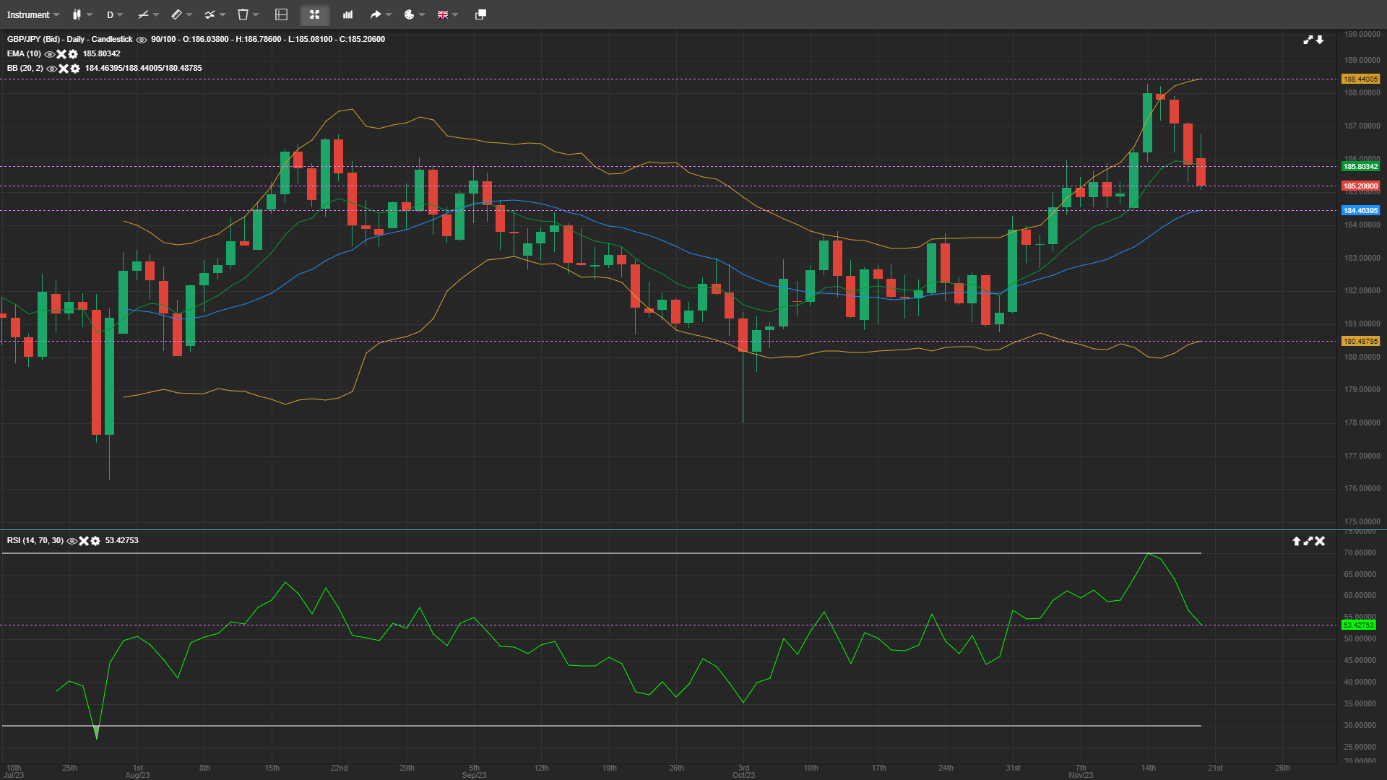This screenshot has height=780, width=1387.
Task: Toggle the fullscreen crosshair button
Action: coord(314,14)
